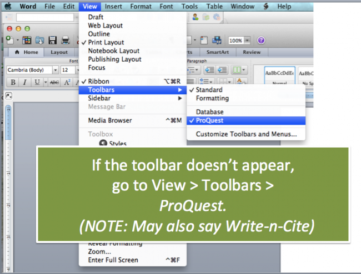Viewport: 361px width, 274px height.
Task: Open the Help menu
Action: (x=284, y=7)
